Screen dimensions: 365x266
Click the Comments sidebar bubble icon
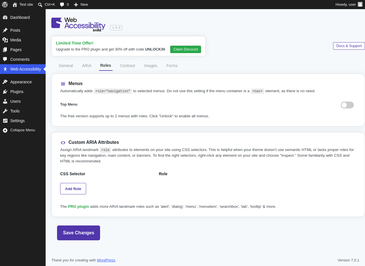pyautogui.click(x=5, y=59)
